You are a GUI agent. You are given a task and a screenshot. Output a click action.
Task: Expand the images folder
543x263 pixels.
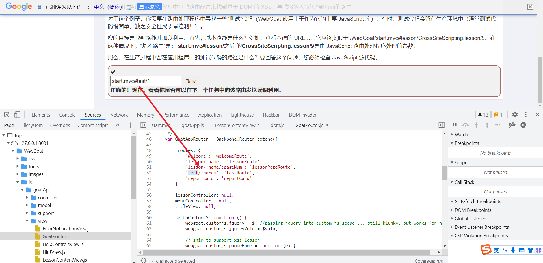[18, 174]
